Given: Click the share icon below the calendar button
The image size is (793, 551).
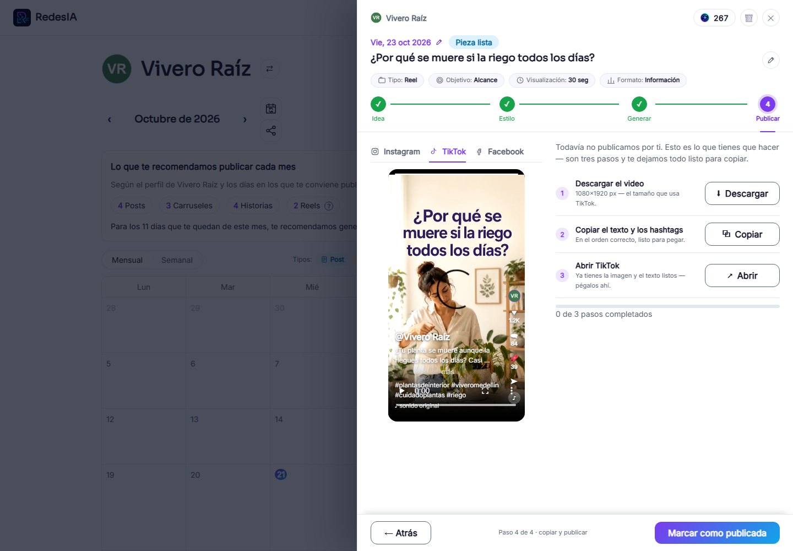Looking at the screenshot, I should (271, 131).
